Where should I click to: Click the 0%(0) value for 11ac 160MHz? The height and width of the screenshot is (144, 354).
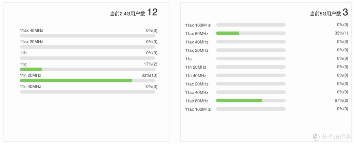(343, 109)
